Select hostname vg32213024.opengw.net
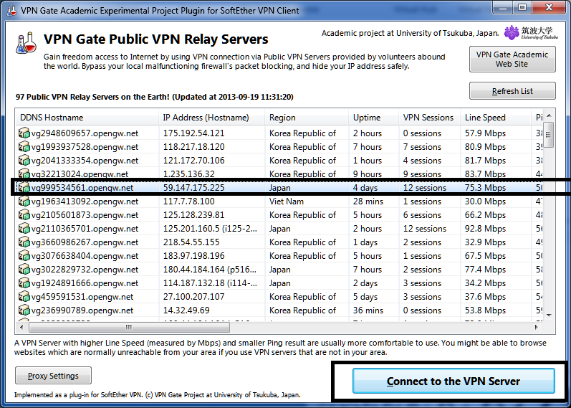The width and height of the screenshot is (571, 408). (x=80, y=175)
